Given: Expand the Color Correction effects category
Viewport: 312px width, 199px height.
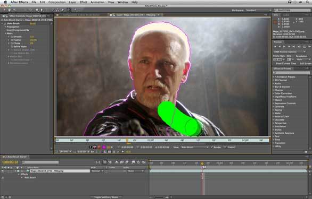Looking at the screenshot, I should click(x=283, y=93).
